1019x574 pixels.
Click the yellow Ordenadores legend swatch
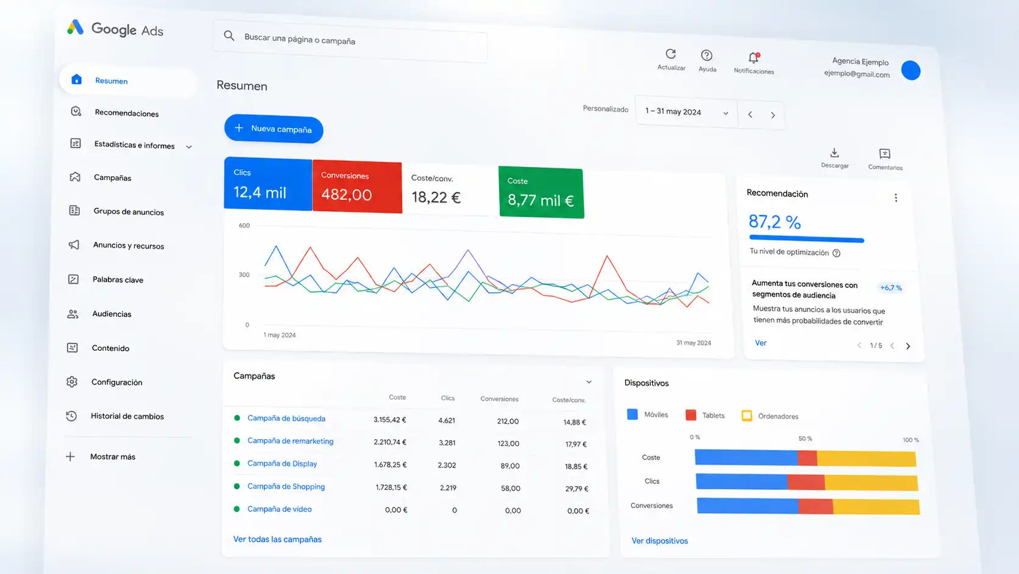tap(747, 416)
